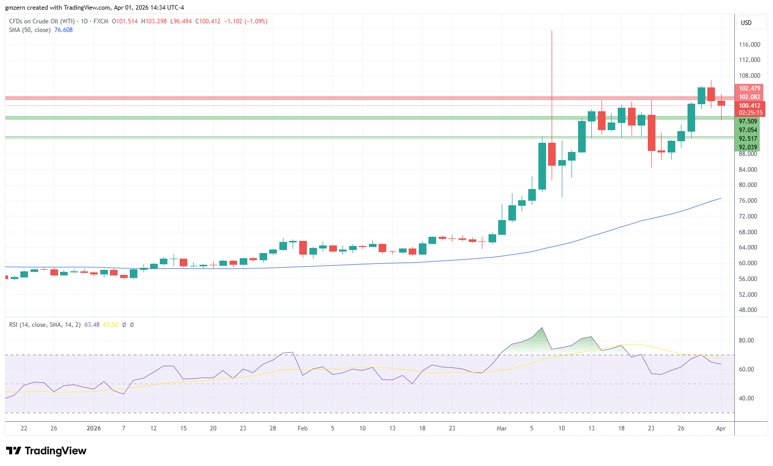
Task: Click the green 97.509 price label
Action: (x=748, y=121)
